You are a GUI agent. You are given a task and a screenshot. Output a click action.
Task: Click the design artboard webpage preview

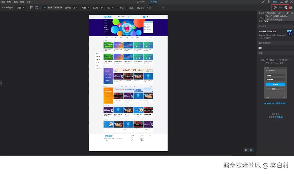point(128,83)
